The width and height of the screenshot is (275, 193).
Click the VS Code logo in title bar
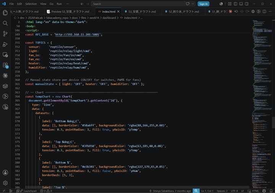4,4
